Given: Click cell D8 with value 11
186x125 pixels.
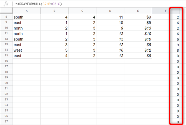Looking at the screenshot, I should point(110,17).
